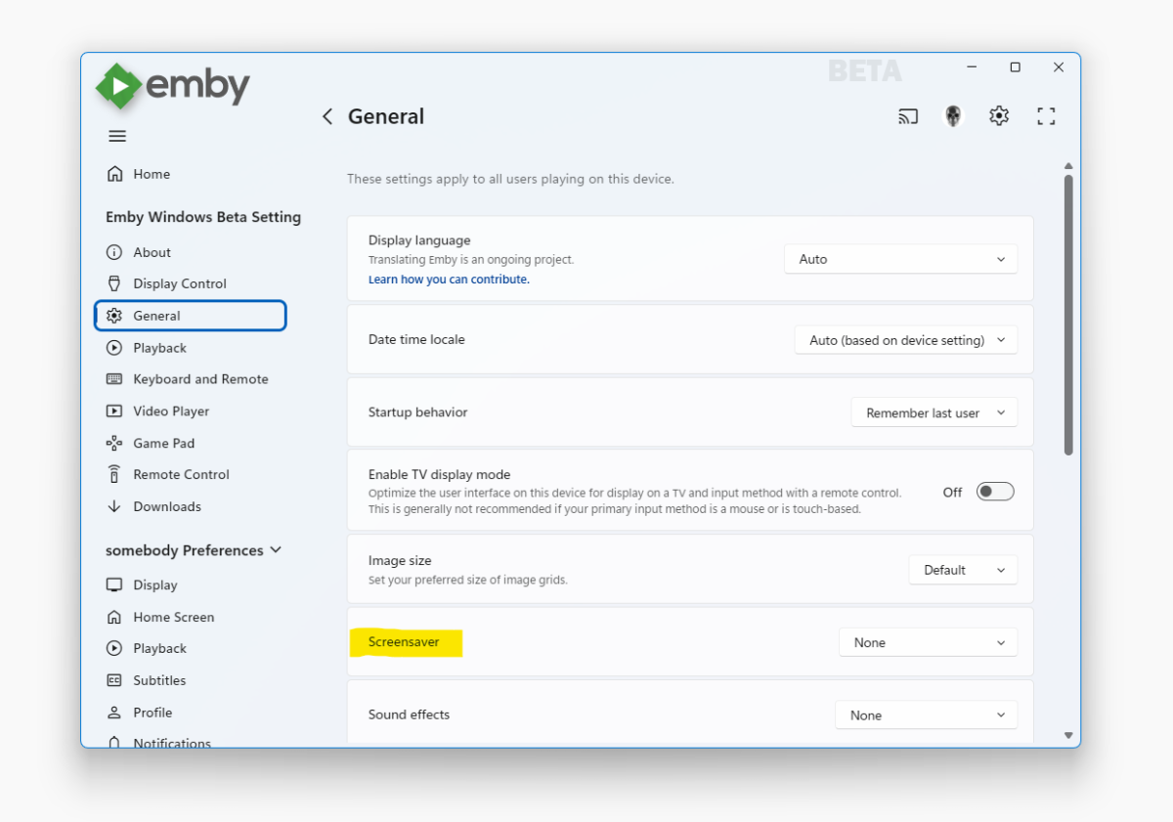The image size is (1173, 822).
Task: Click the scrollbar down arrow
Action: point(1068,735)
